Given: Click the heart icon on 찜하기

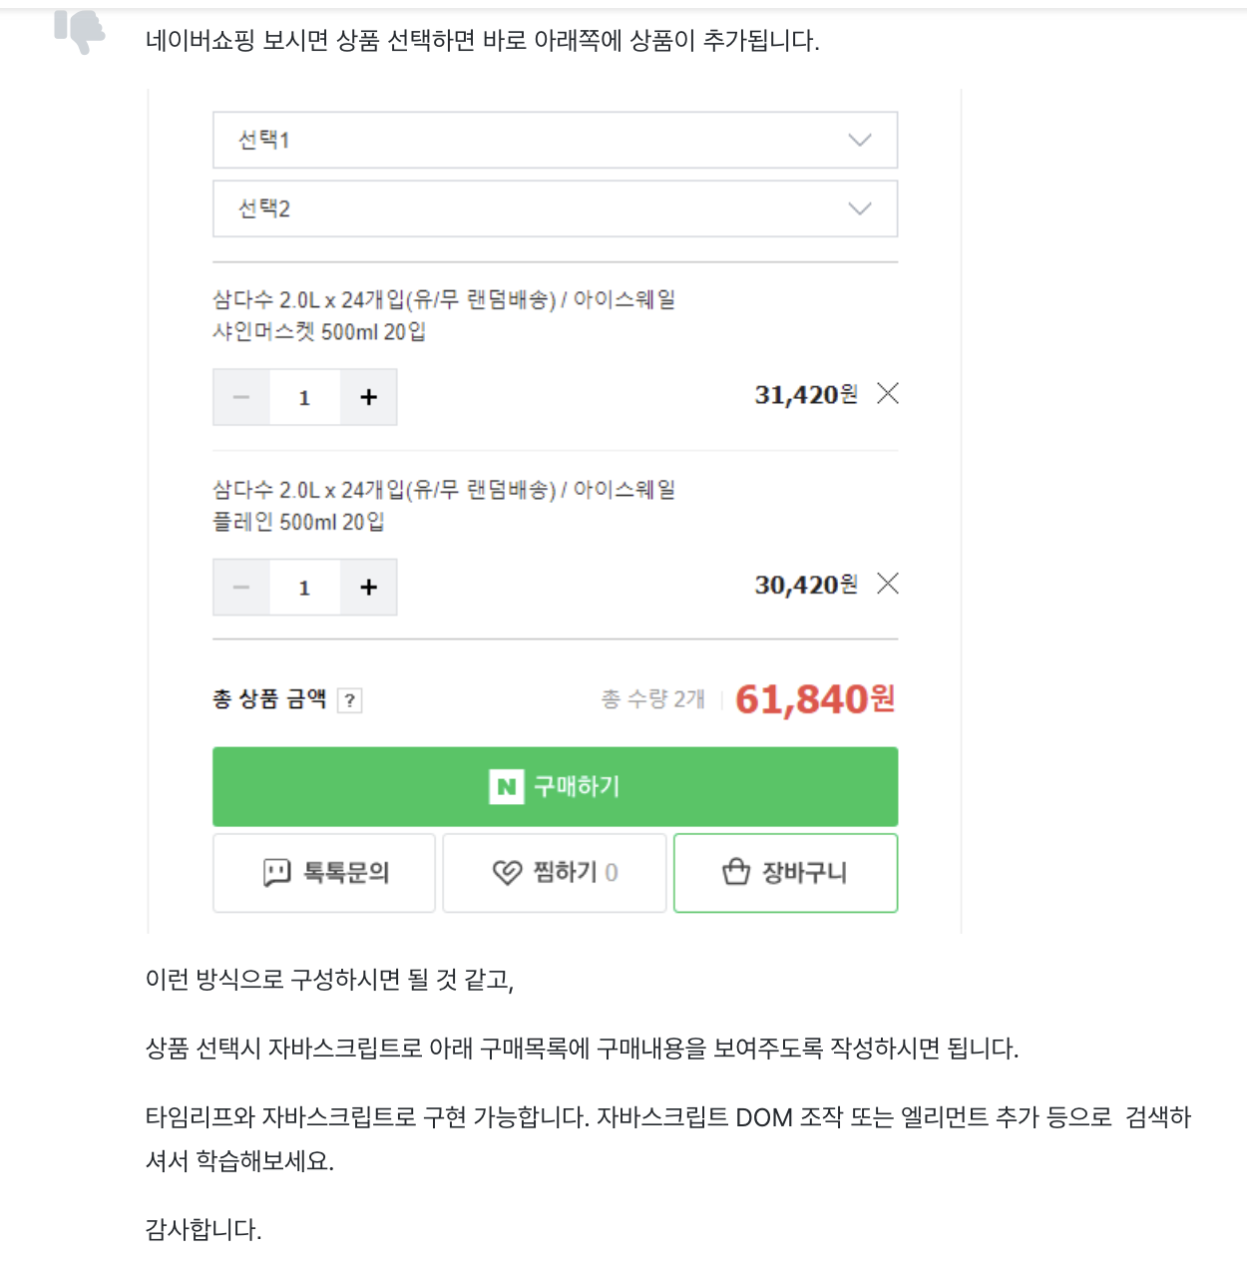Looking at the screenshot, I should [x=507, y=873].
